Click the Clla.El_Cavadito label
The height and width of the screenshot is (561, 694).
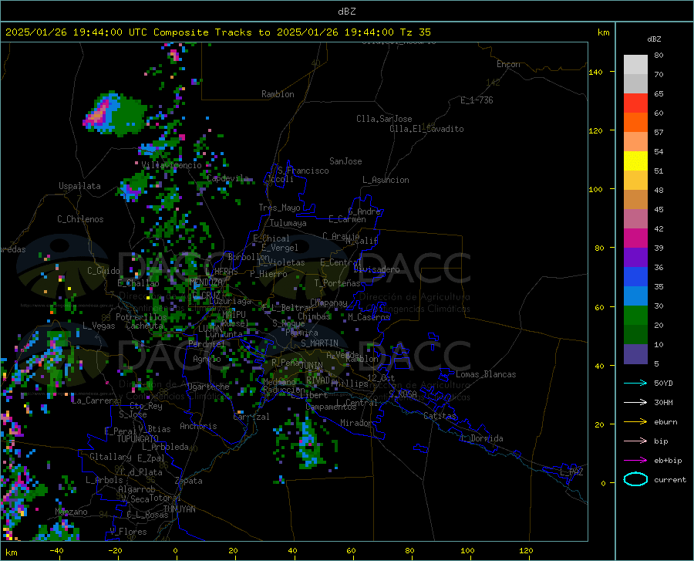426,129
